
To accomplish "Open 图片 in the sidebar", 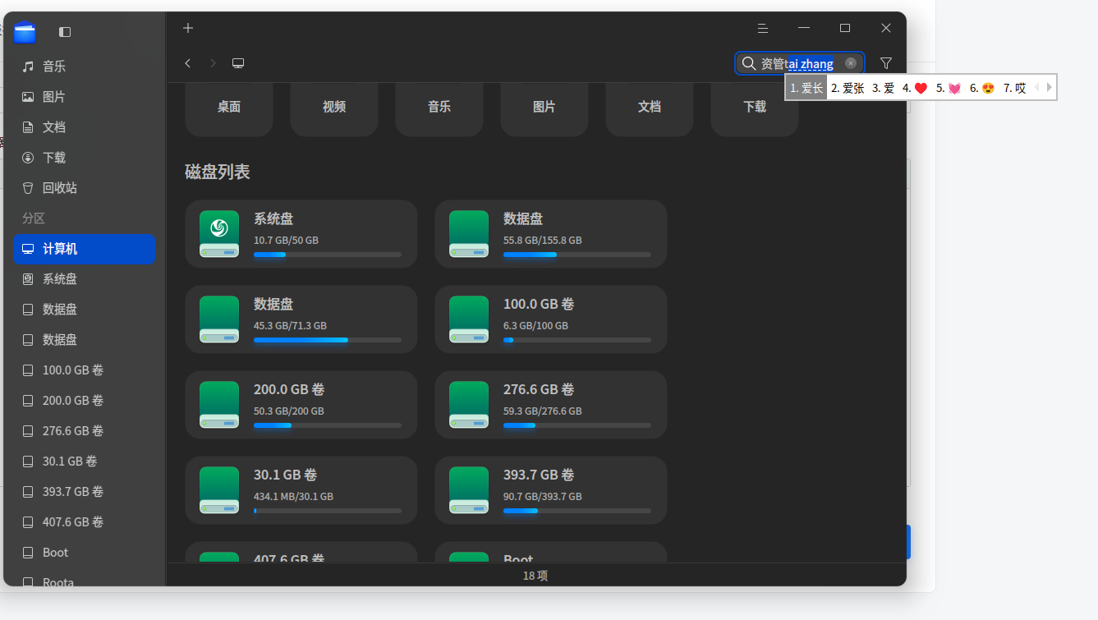I will click(x=84, y=97).
